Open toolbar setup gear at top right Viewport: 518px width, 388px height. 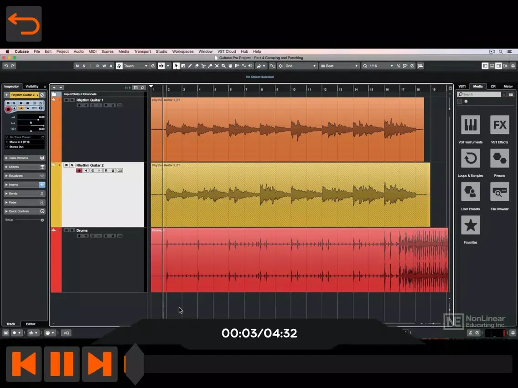(x=513, y=66)
